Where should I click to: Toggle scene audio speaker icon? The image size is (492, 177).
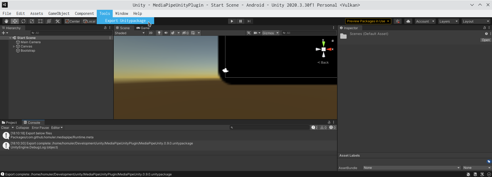166,33
